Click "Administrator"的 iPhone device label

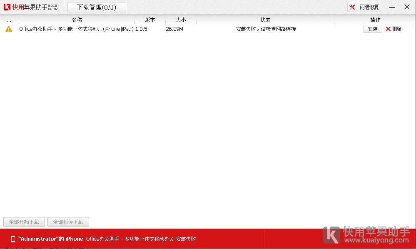pos(50,239)
